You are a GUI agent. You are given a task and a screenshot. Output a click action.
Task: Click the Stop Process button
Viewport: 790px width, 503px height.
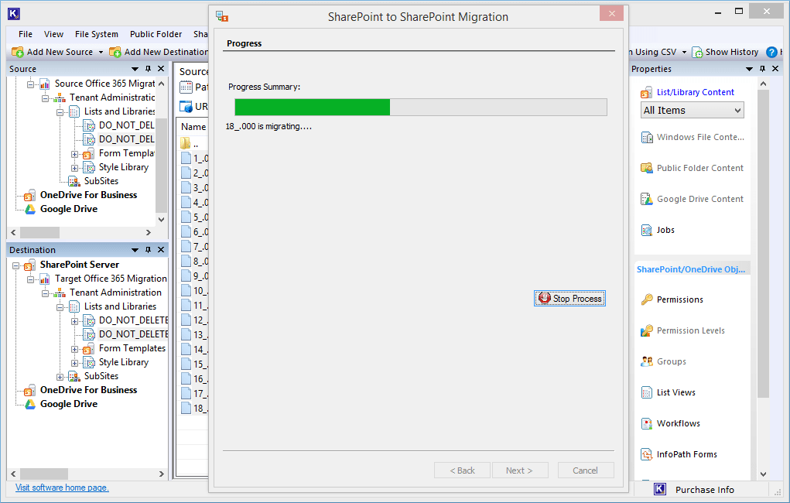point(569,298)
